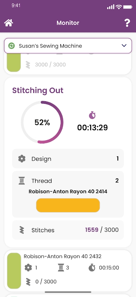Screen dimensions: 136x297
Task: Open the help question mark
Action: [127, 23]
